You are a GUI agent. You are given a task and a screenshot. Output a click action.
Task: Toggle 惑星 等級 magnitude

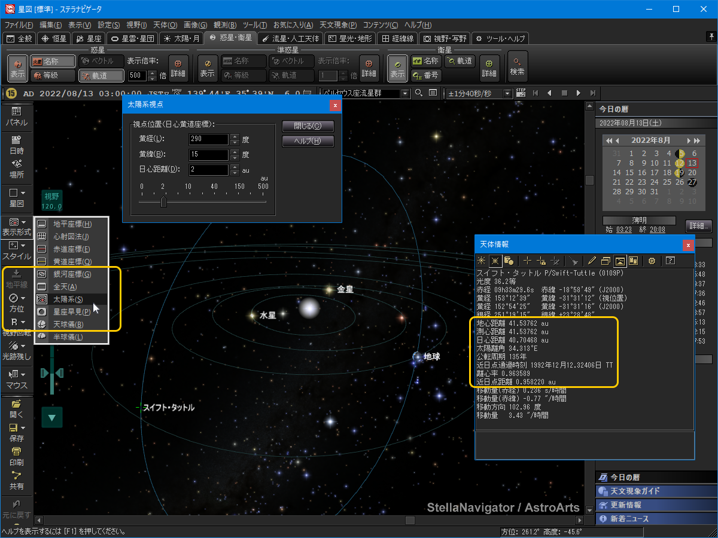click(x=53, y=75)
